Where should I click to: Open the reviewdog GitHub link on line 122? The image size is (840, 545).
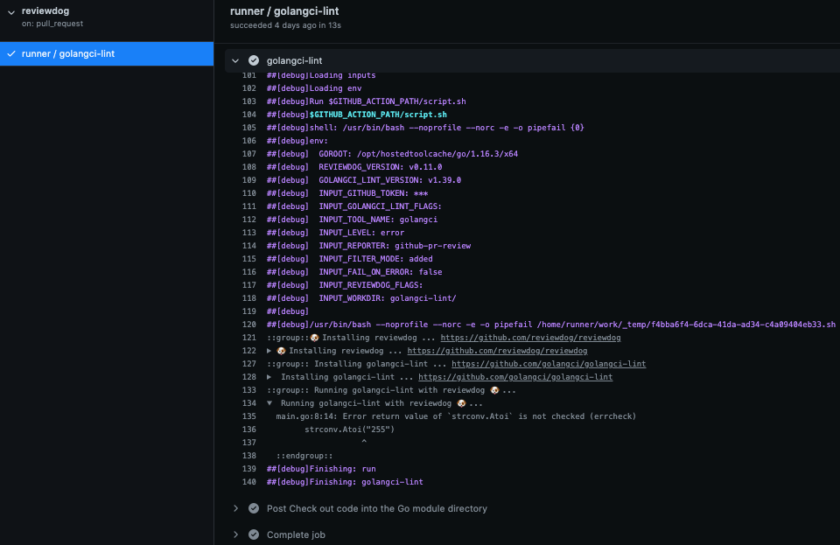[497, 351]
